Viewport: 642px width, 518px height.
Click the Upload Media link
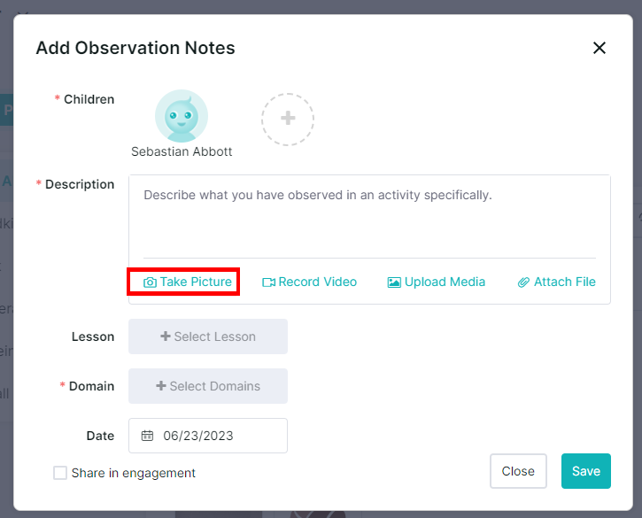(x=445, y=282)
